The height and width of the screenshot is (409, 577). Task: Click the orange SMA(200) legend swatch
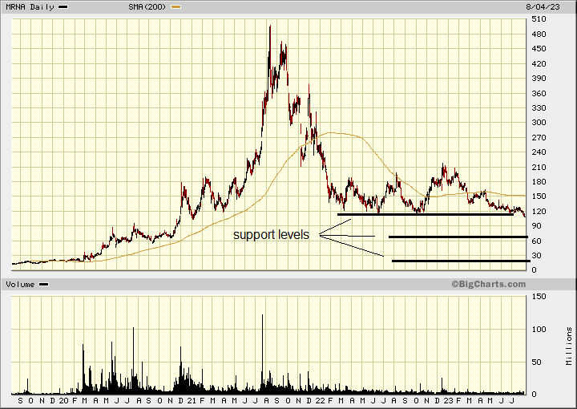[x=176, y=7]
